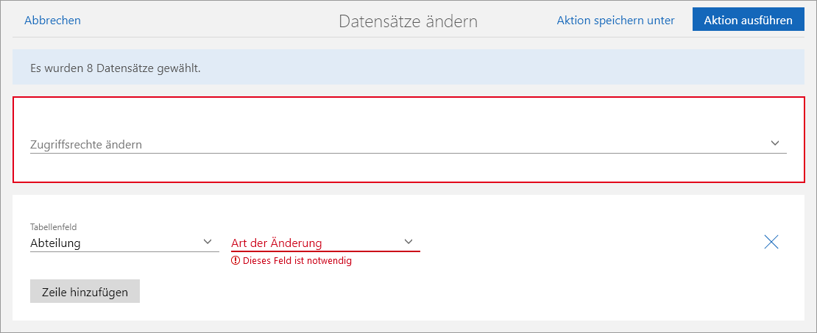Focus the Art der Änderung placeholder text
Image resolution: width=817 pixels, height=333 pixels.
point(277,243)
